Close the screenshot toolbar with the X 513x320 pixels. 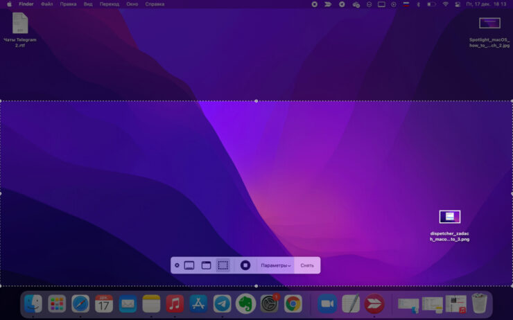pyautogui.click(x=177, y=265)
